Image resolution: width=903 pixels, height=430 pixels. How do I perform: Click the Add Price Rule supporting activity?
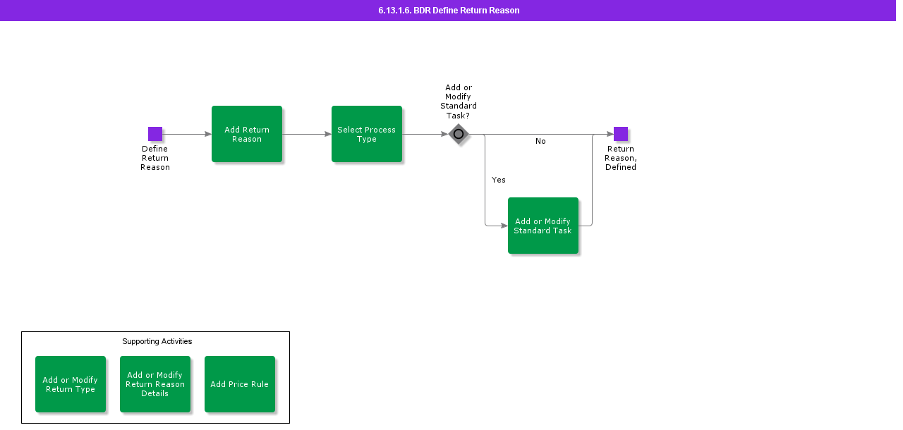point(240,384)
